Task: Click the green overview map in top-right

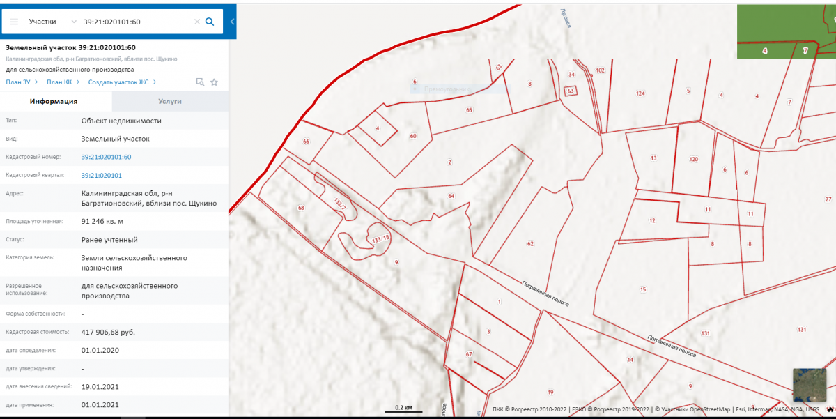Action: (x=786, y=31)
